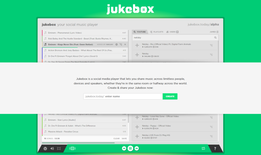Viewport: 261px width, 155px height.
Task: Play Eminem - Phenomenal (Lyric Video)
Action: point(85,33)
